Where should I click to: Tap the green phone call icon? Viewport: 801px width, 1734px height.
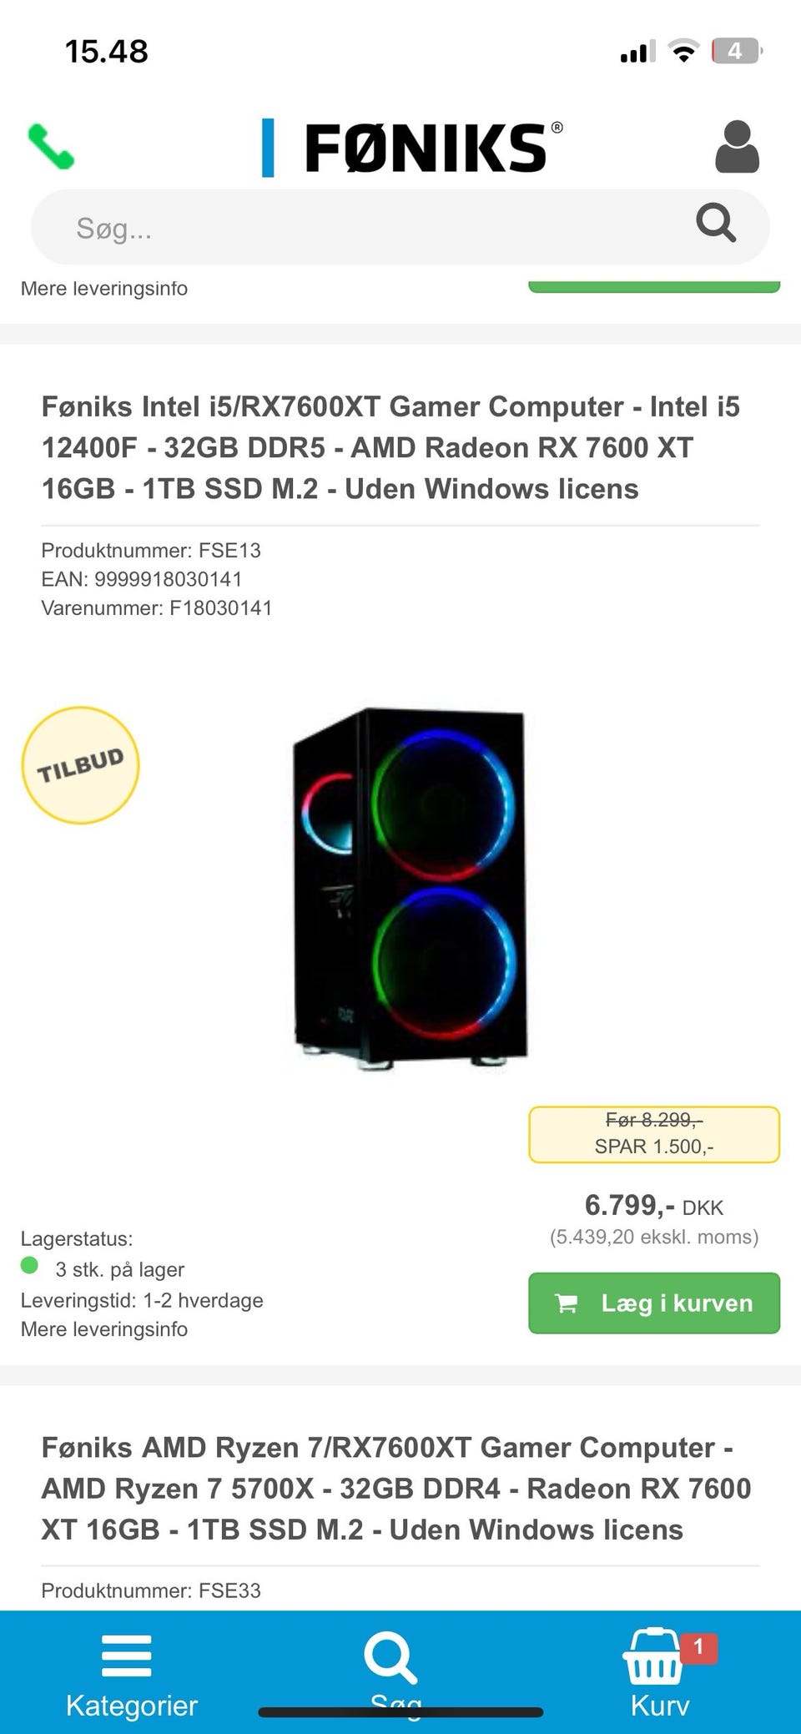[x=51, y=147]
